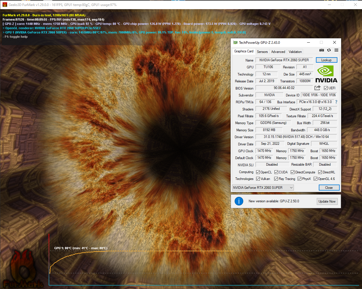
Task: Click the Bus Interface question mark icon
Action: 336,102
